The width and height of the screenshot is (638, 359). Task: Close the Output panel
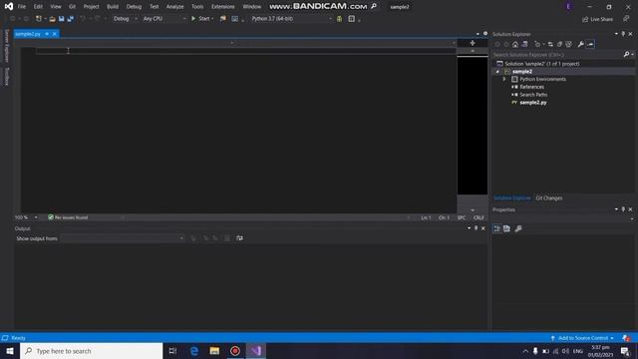coord(483,228)
